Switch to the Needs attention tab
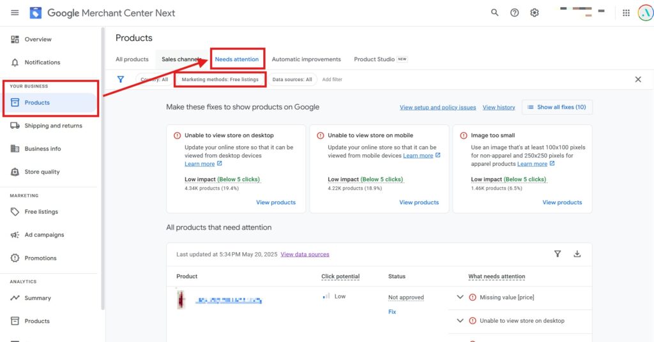Viewport: 654px width, 342px height. pos(236,59)
